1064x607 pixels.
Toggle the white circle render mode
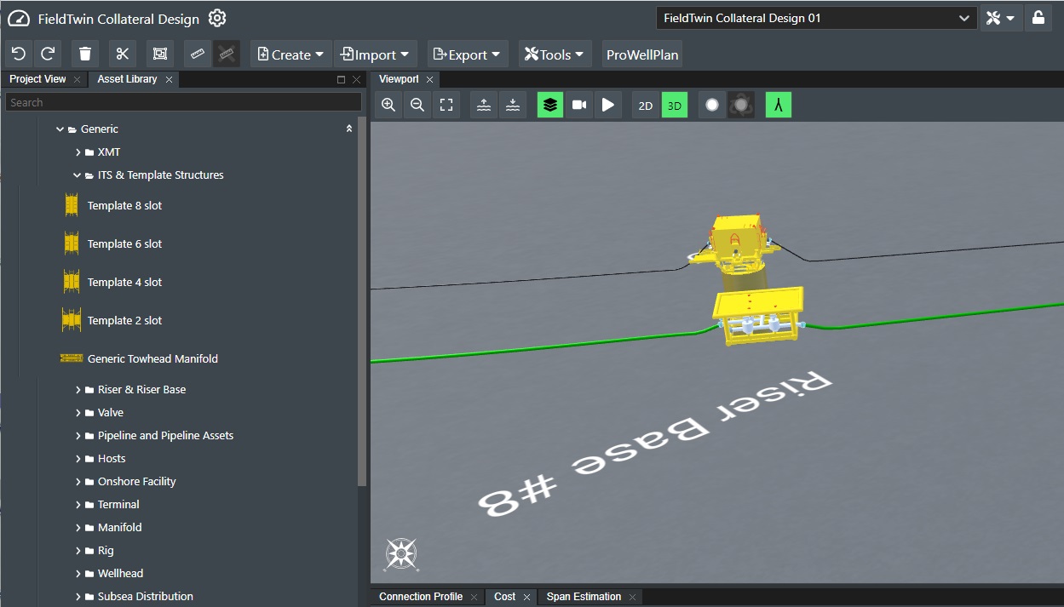tap(712, 105)
